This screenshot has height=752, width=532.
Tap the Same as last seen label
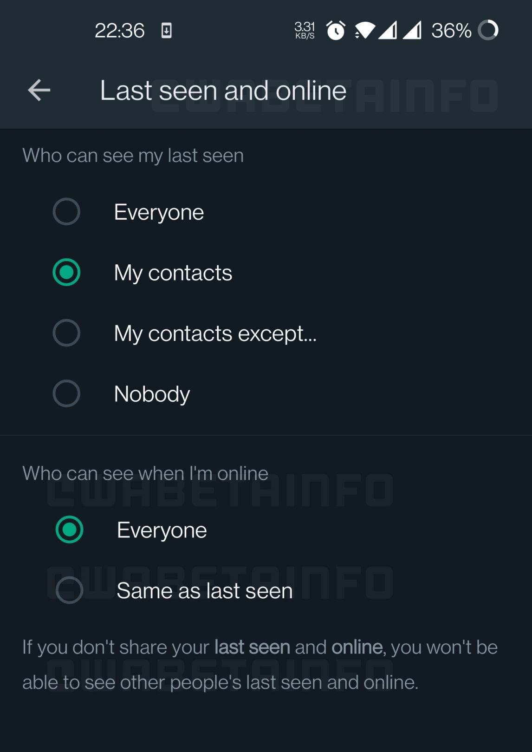205,591
